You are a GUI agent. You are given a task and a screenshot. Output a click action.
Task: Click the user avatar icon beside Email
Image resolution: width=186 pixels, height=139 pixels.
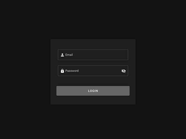pyautogui.click(x=62, y=55)
